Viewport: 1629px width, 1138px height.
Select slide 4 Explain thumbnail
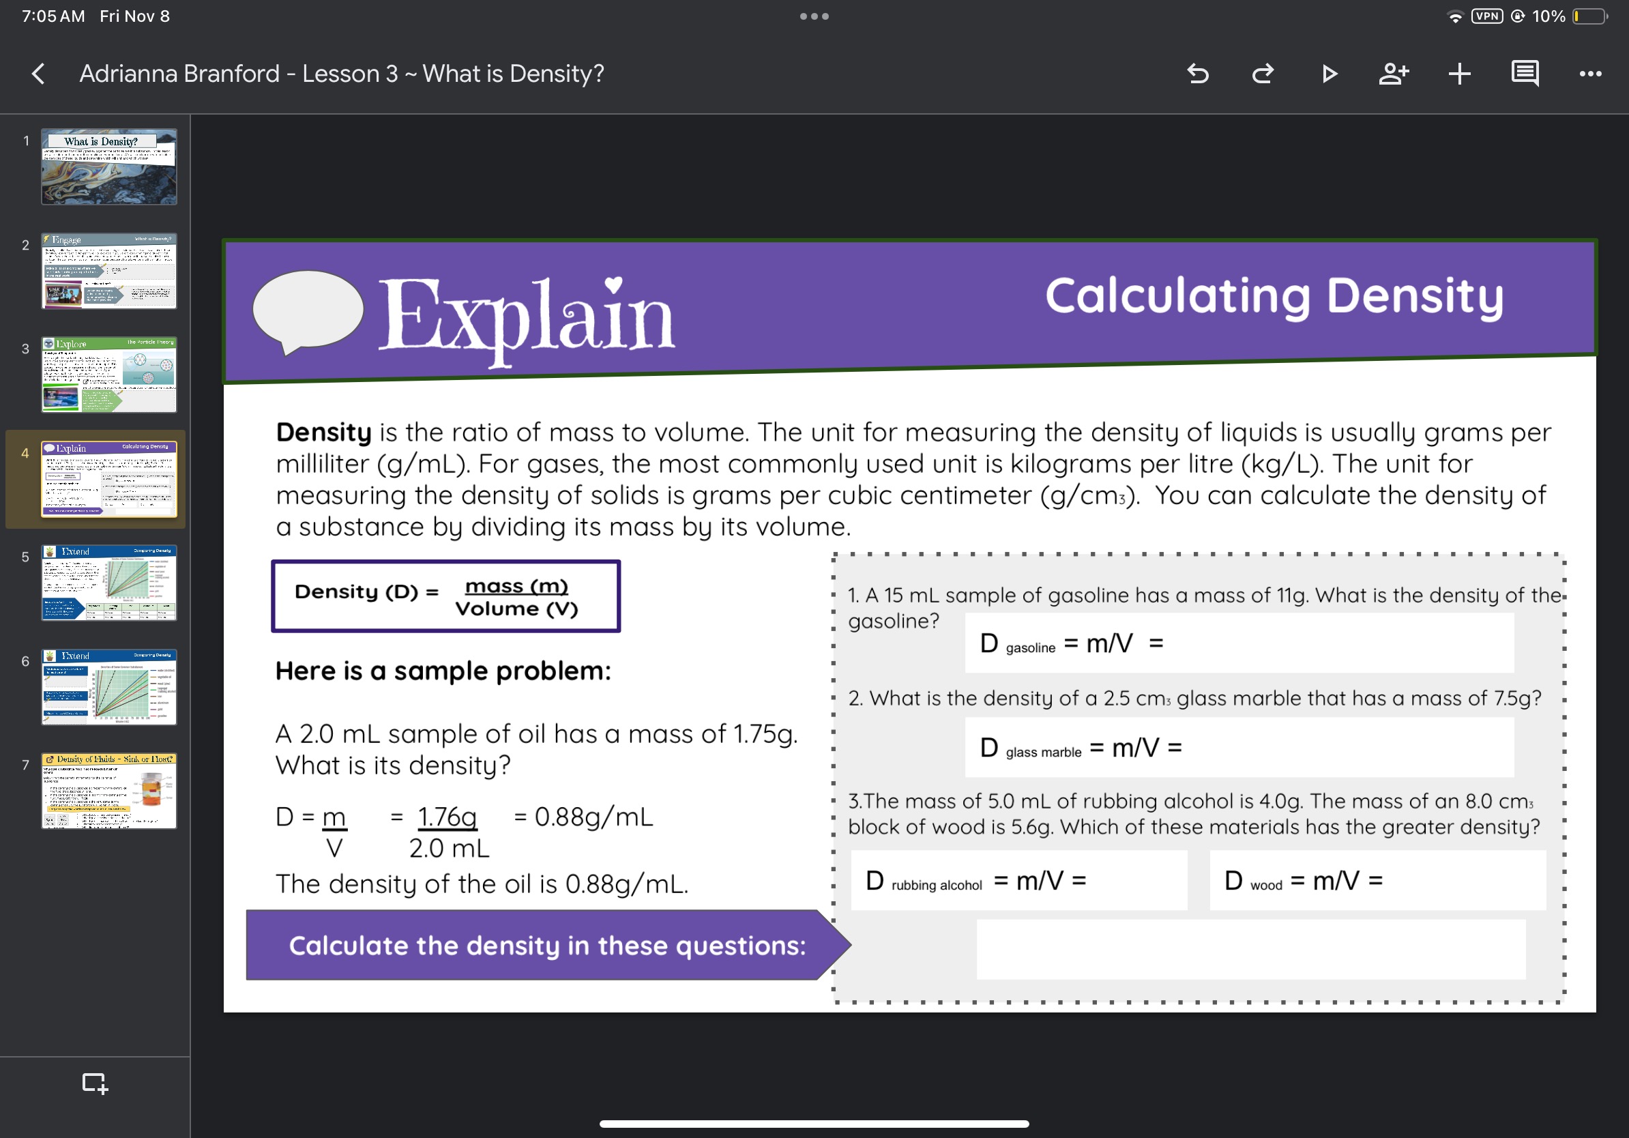[x=109, y=479]
